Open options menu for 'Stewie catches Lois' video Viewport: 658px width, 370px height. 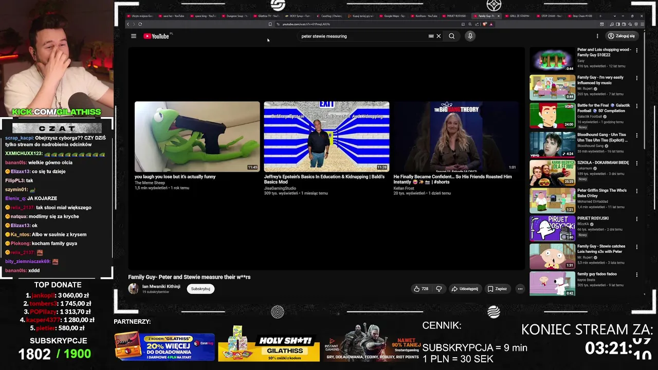coord(636,247)
